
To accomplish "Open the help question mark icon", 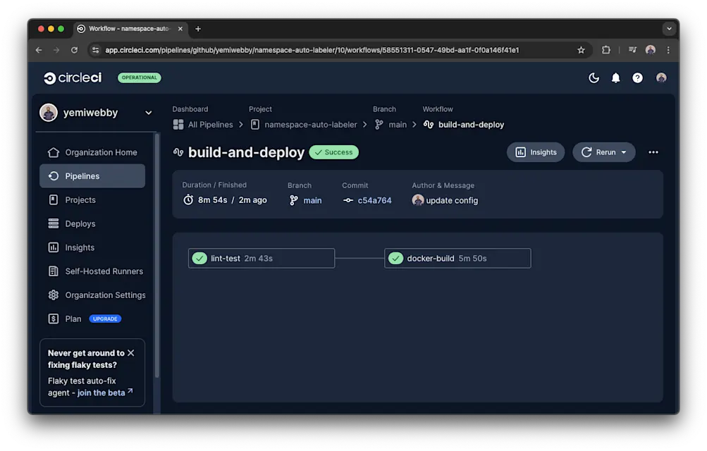I will (637, 78).
